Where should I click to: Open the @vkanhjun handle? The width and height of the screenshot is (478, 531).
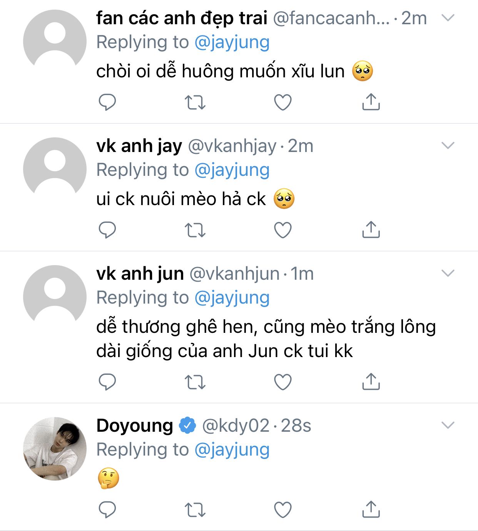click(235, 274)
